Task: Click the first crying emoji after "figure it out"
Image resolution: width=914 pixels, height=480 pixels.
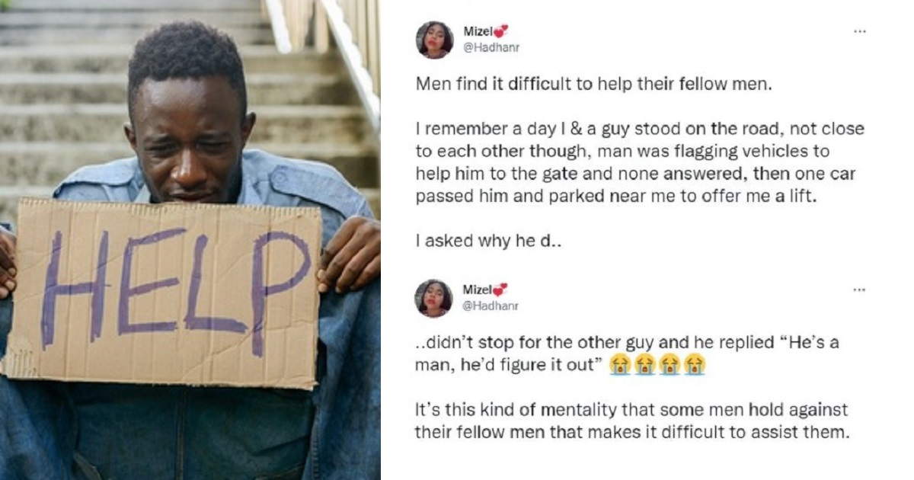Action: coord(620,366)
